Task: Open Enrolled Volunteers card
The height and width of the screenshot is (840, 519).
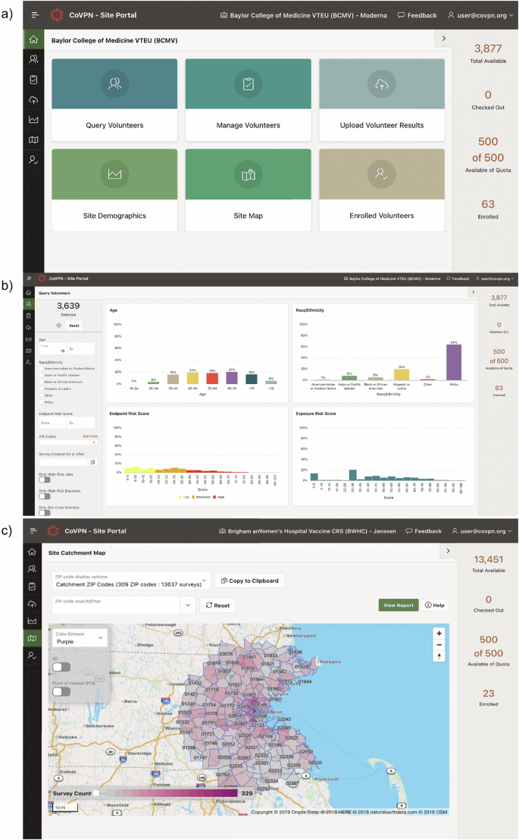Action: (382, 190)
